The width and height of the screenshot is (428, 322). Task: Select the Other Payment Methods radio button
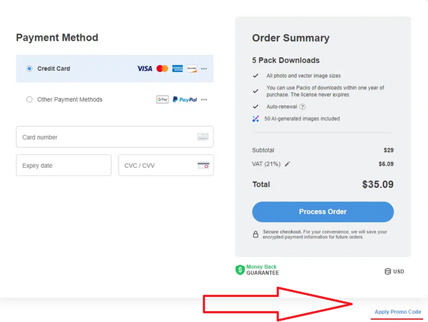29,100
